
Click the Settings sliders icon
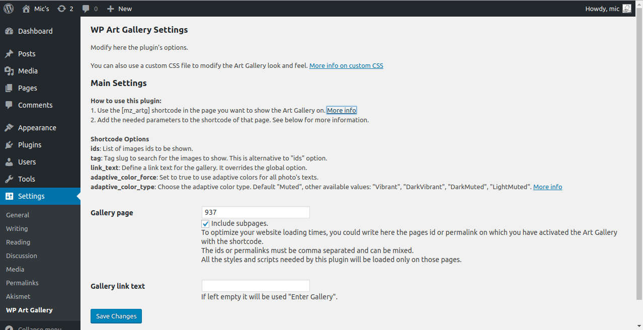(9, 196)
